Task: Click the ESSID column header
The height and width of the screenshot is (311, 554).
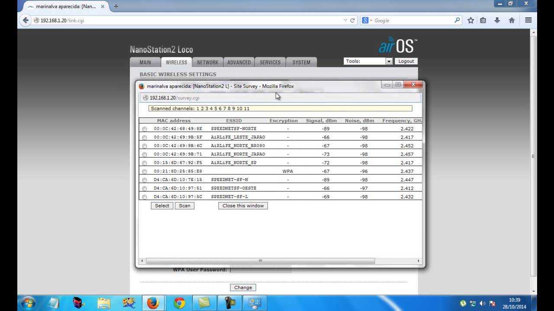Action: tap(234, 121)
